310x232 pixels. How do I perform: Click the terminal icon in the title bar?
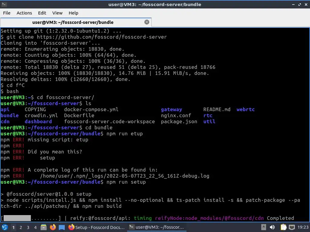click(x=4, y=4)
